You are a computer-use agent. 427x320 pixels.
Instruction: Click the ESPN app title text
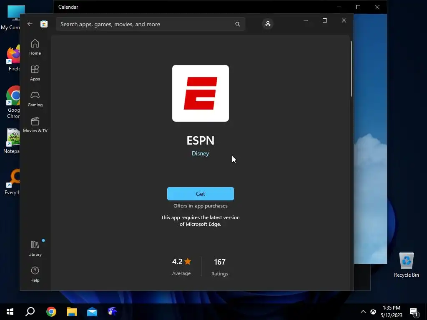point(201,140)
